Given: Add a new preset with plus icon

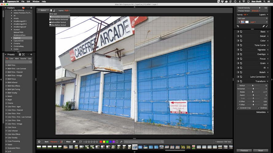Looking at the screenshot, I should 31,54.
